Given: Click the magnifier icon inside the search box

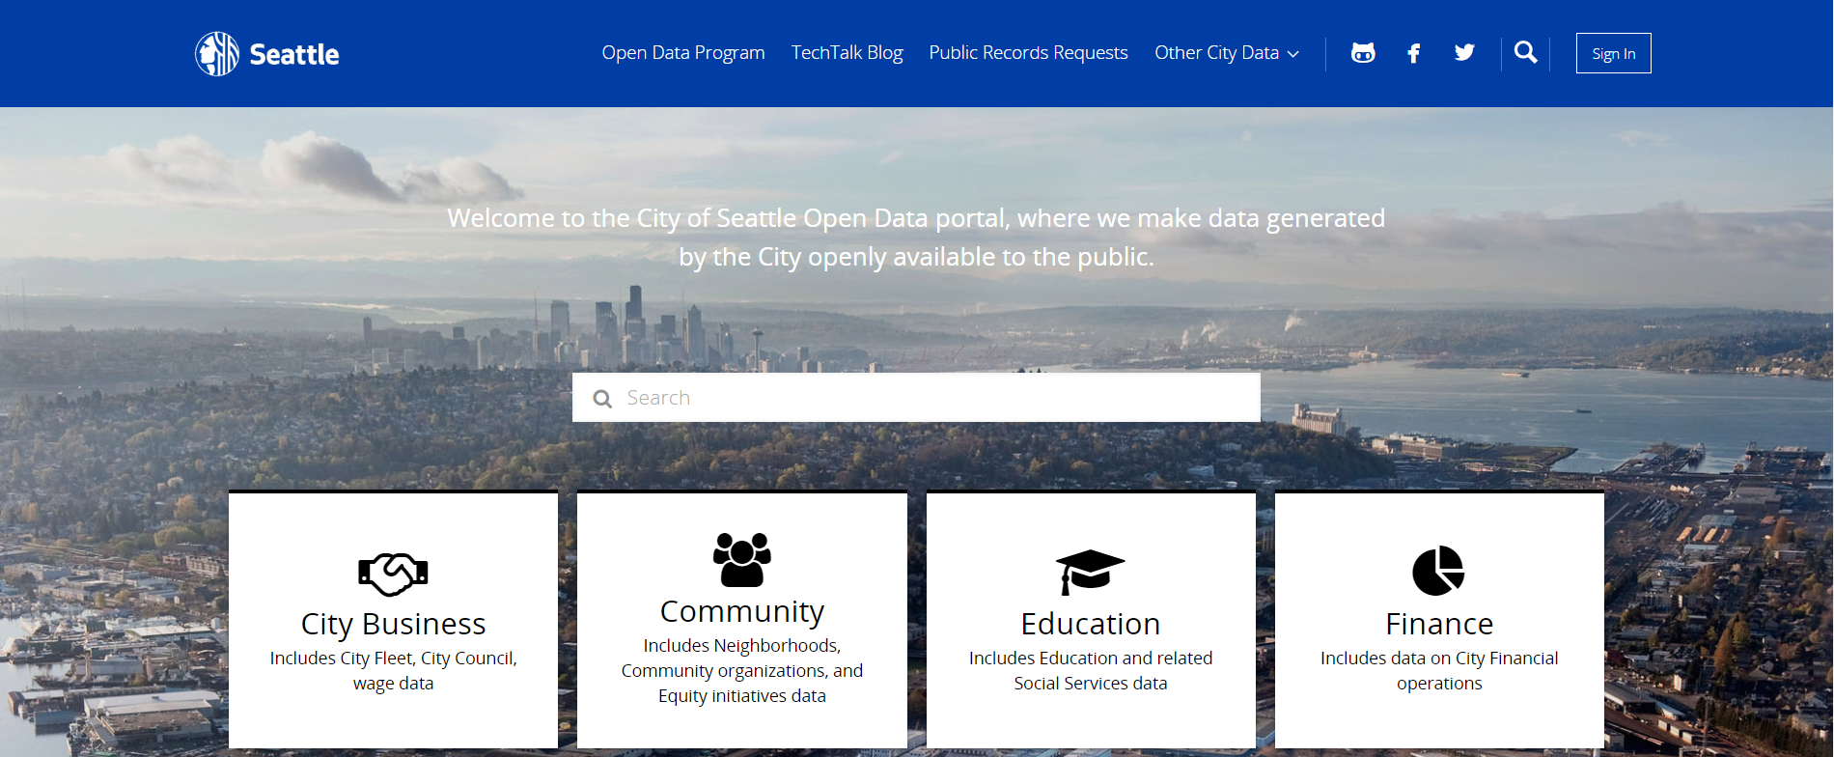Looking at the screenshot, I should coord(602,399).
